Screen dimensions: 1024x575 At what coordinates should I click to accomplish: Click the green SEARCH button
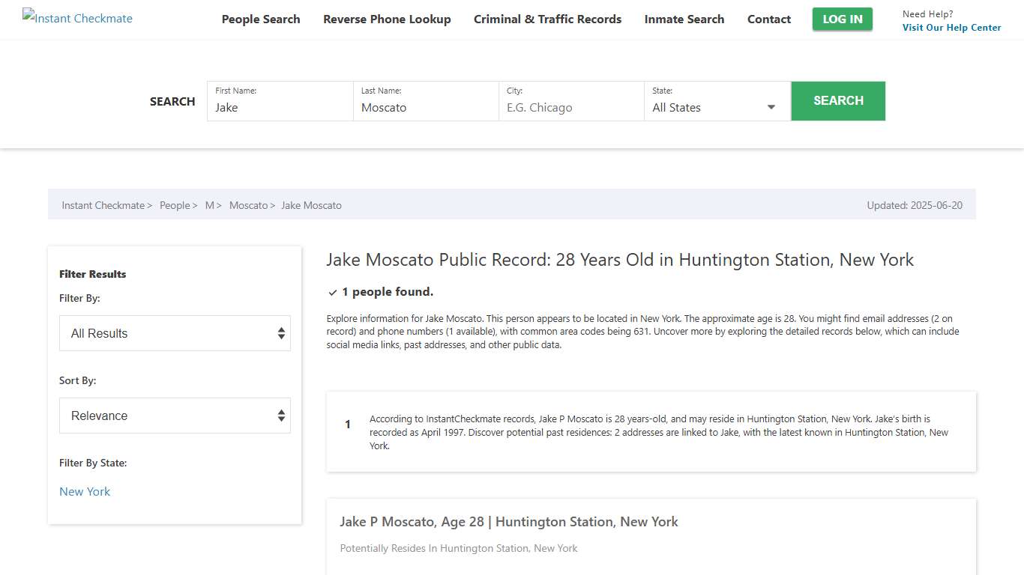tap(838, 100)
